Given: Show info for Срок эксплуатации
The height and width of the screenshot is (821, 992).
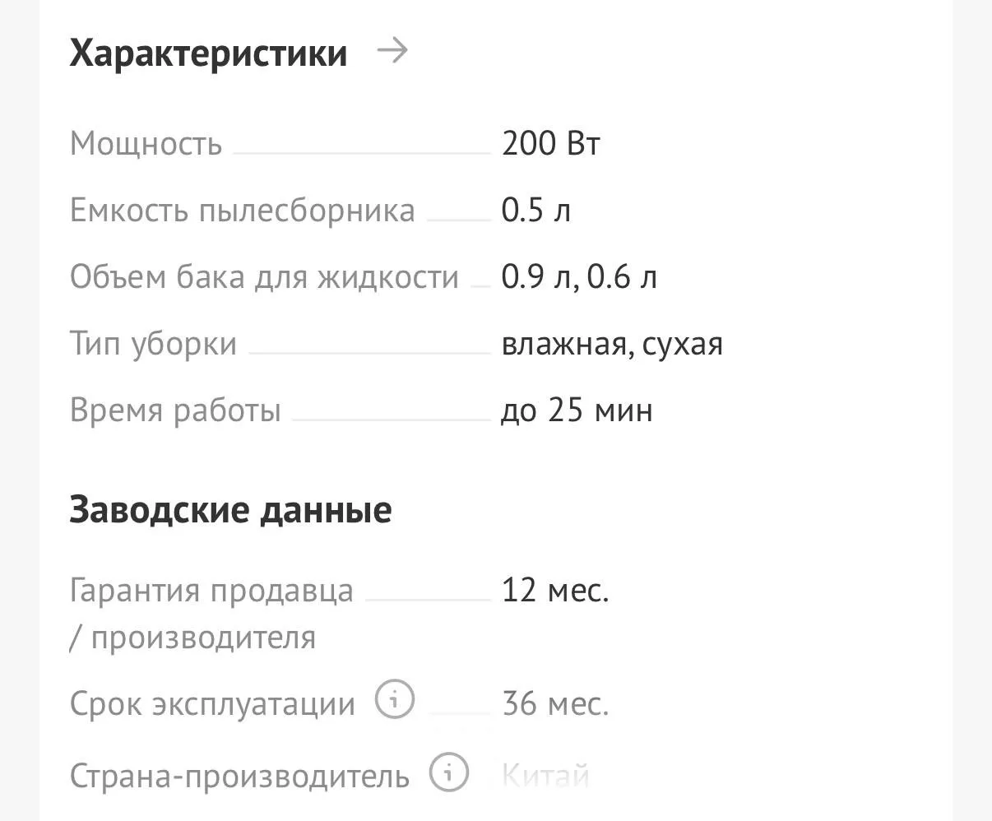Looking at the screenshot, I should 395,700.
